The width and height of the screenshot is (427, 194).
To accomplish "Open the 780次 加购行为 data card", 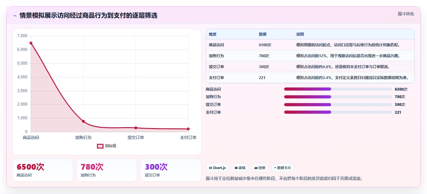I will point(107,170).
